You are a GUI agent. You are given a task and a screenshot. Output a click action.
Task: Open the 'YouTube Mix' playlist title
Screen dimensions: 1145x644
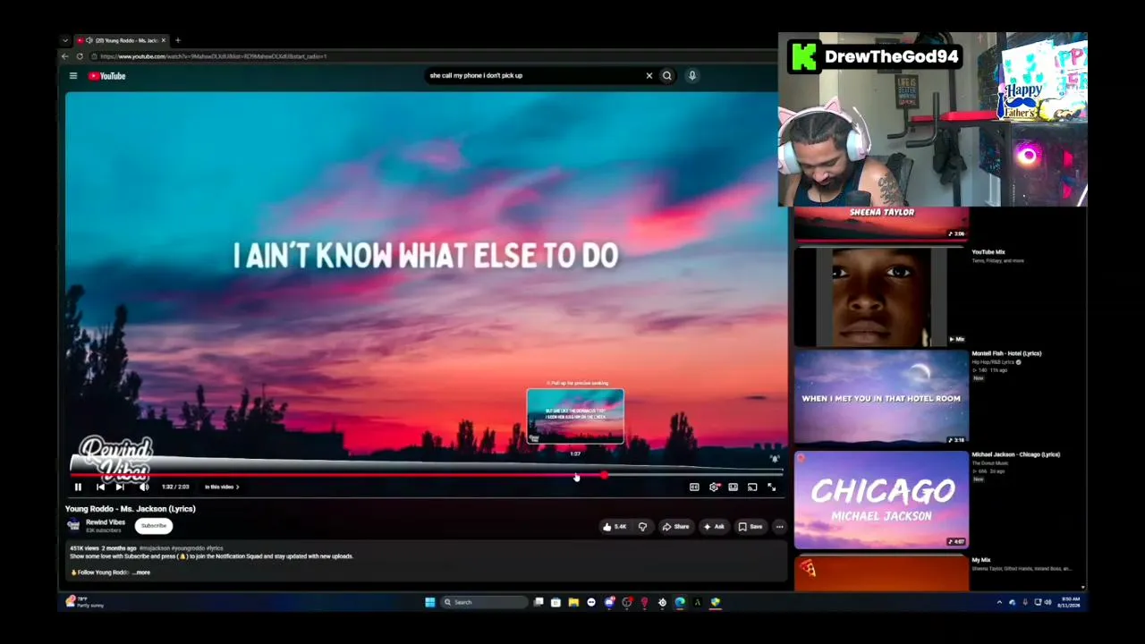[988, 252]
